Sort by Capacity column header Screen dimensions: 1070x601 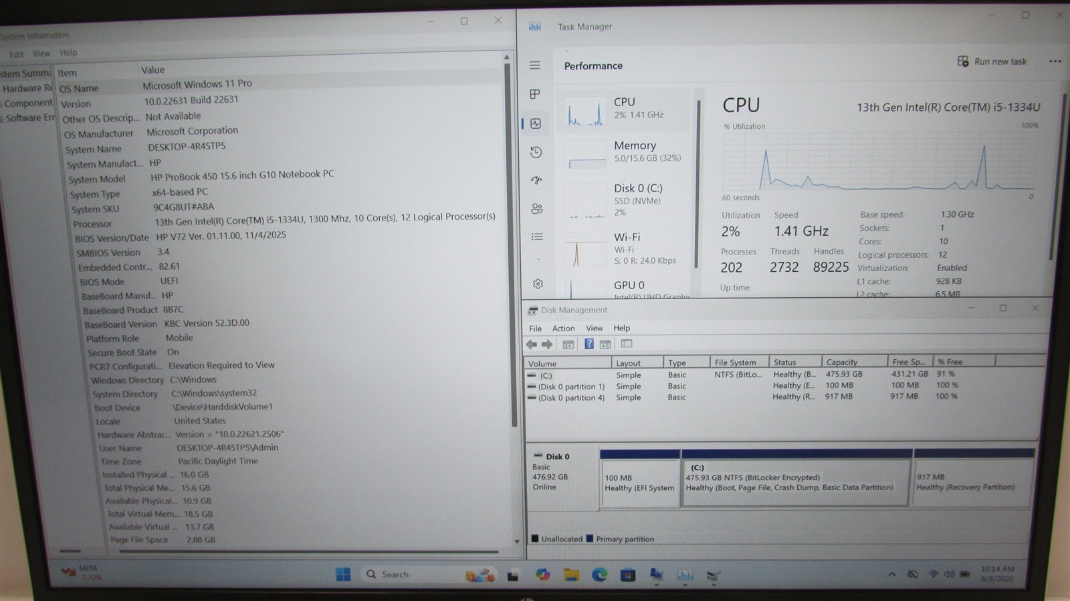(855, 361)
